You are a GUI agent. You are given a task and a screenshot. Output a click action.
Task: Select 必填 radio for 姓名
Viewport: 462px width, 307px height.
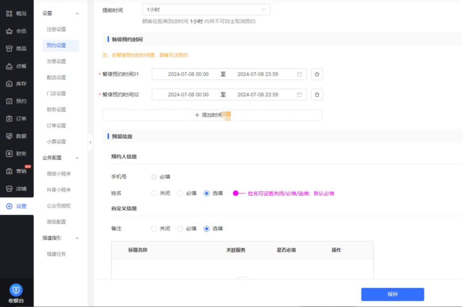(180, 194)
